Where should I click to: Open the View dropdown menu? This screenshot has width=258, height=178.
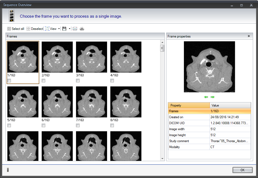pos(53,29)
